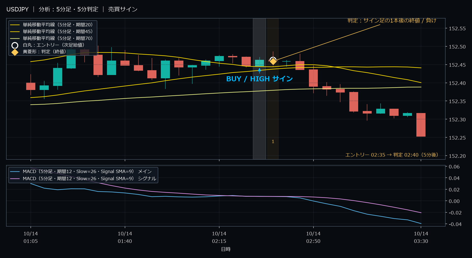This screenshot has height=258, width=472.
Task: Click the '10/14 03:30' time axis label
Action: pyautogui.click(x=421, y=237)
